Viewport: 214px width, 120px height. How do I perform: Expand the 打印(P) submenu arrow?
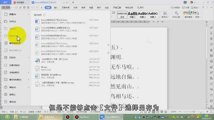29,58
